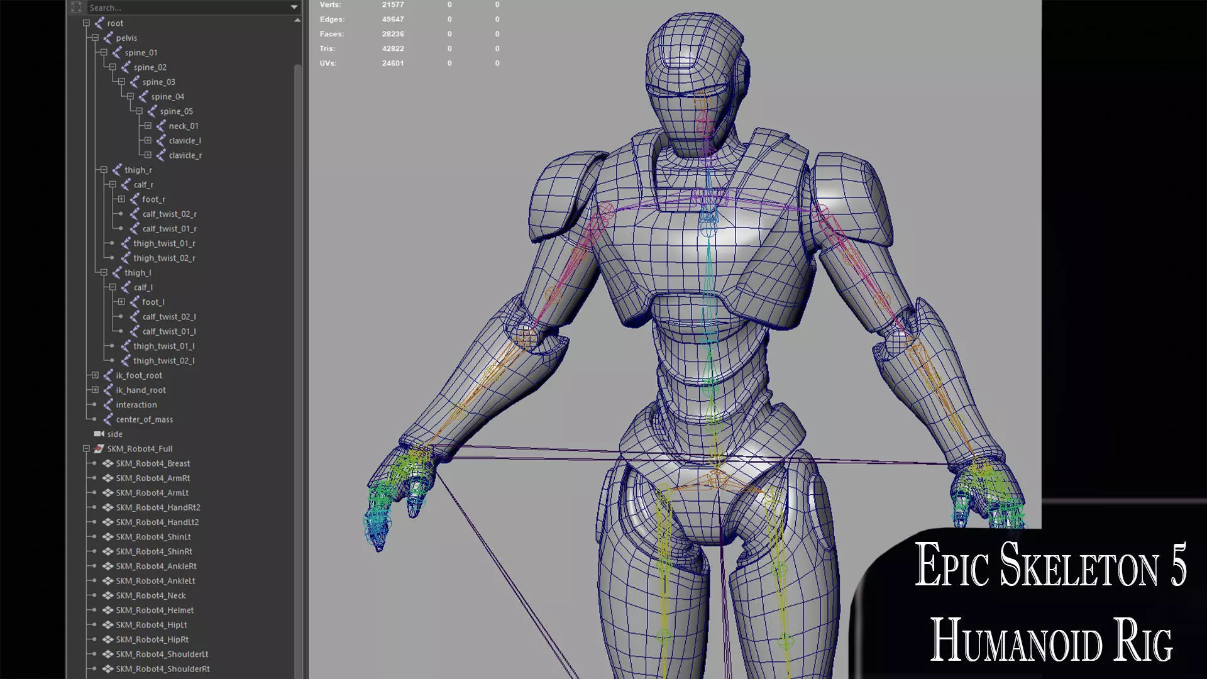Click the spine_03 joint icon
Image resolution: width=1207 pixels, height=679 pixels.
click(x=134, y=82)
